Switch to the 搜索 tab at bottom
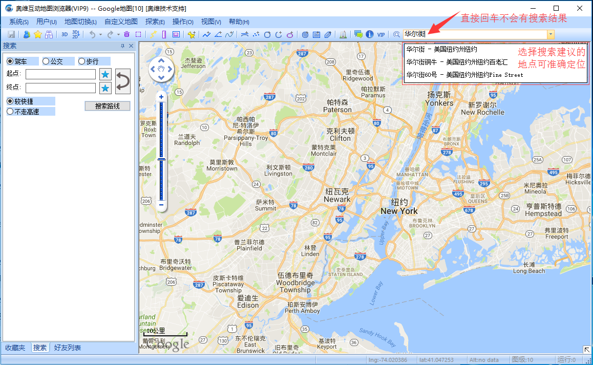Viewport: 593px width, 365px height. (x=40, y=348)
